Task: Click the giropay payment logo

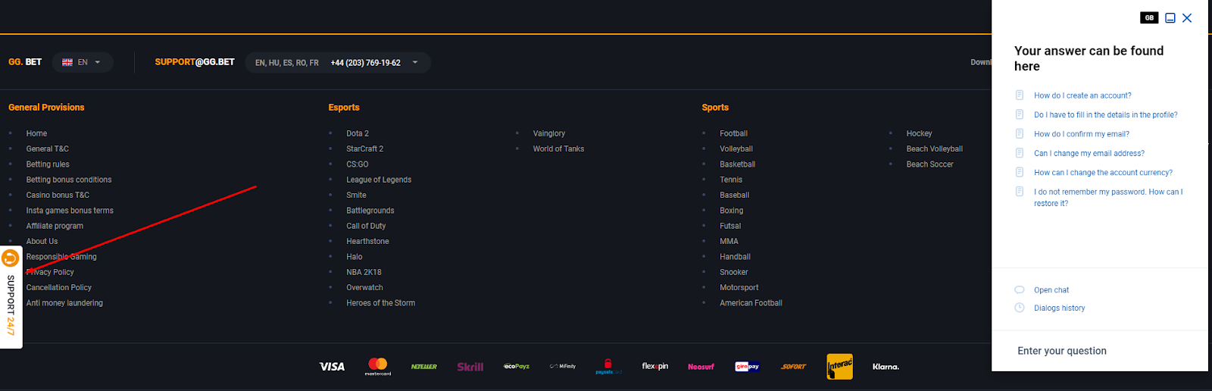Action: (747, 367)
